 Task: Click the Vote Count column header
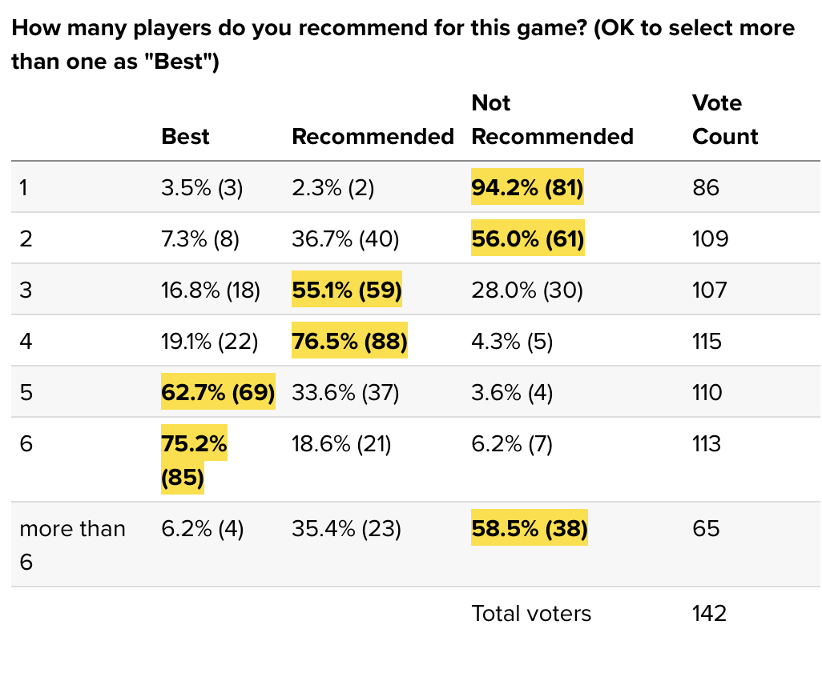point(725,120)
